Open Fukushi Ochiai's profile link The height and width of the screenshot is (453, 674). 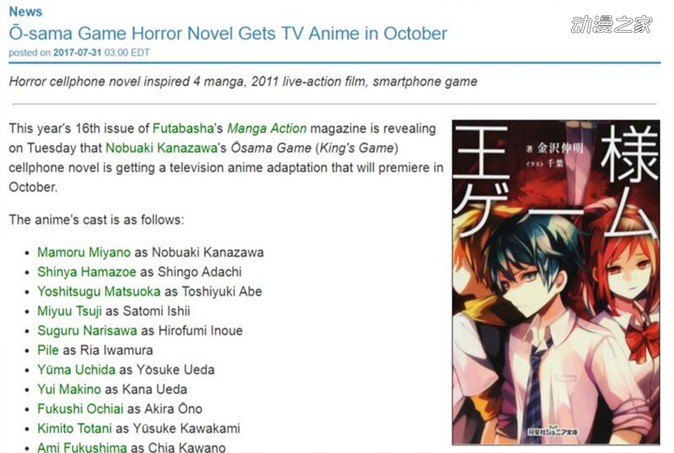point(81,409)
